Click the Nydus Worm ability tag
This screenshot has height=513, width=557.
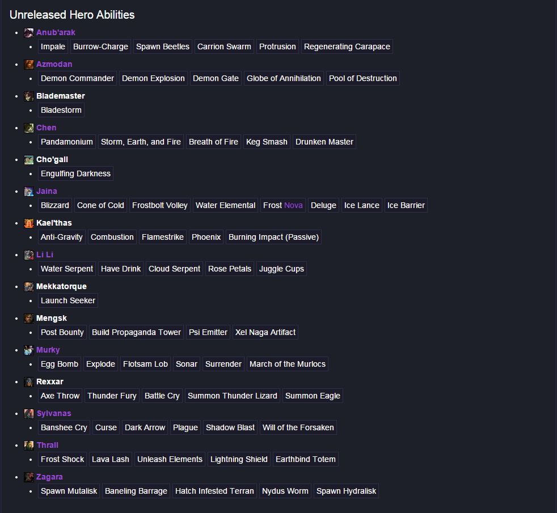click(x=285, y=491)
